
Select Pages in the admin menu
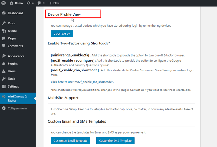[12, 38]
